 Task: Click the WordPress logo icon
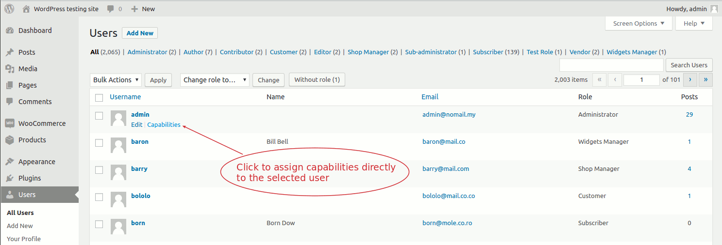pyautogui.click(x=9, y=9)
